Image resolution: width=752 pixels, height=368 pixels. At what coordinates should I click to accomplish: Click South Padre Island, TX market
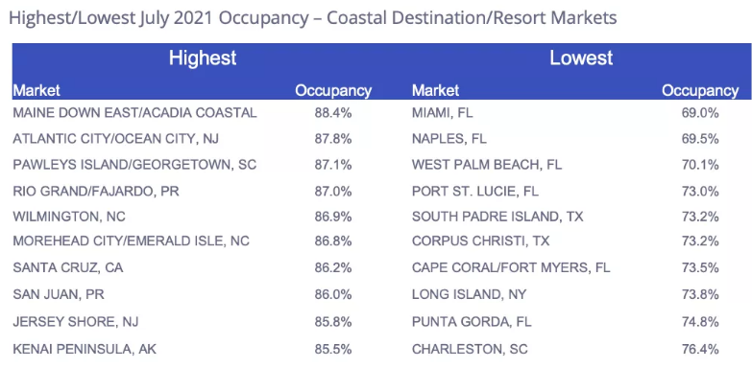click(x=497, y=217)
